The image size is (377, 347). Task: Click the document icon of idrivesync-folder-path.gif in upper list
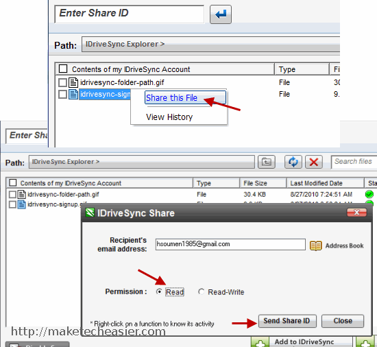click(73, 82)
